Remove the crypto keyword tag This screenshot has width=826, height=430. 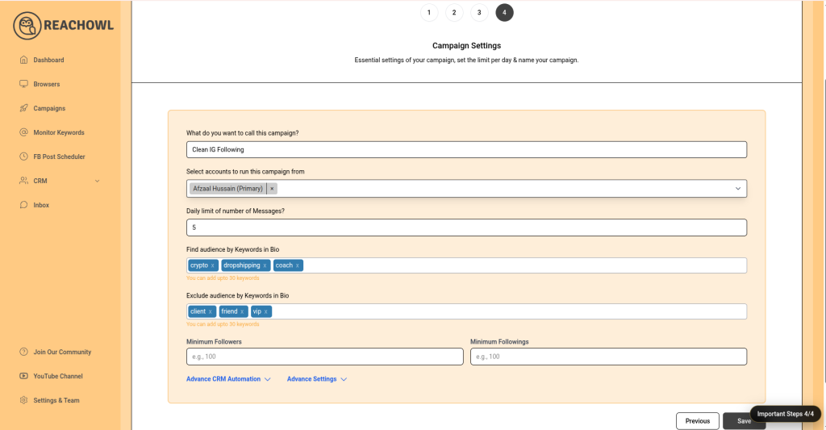[x=213, y=265]
